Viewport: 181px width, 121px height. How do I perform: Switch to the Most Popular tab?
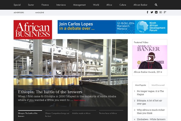[x=141, y=85]
